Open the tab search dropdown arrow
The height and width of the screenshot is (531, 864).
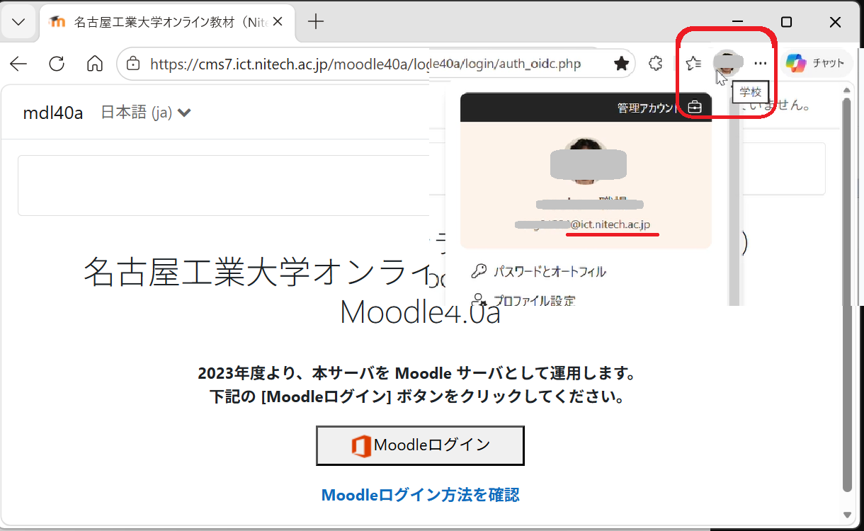click(18, 22)
